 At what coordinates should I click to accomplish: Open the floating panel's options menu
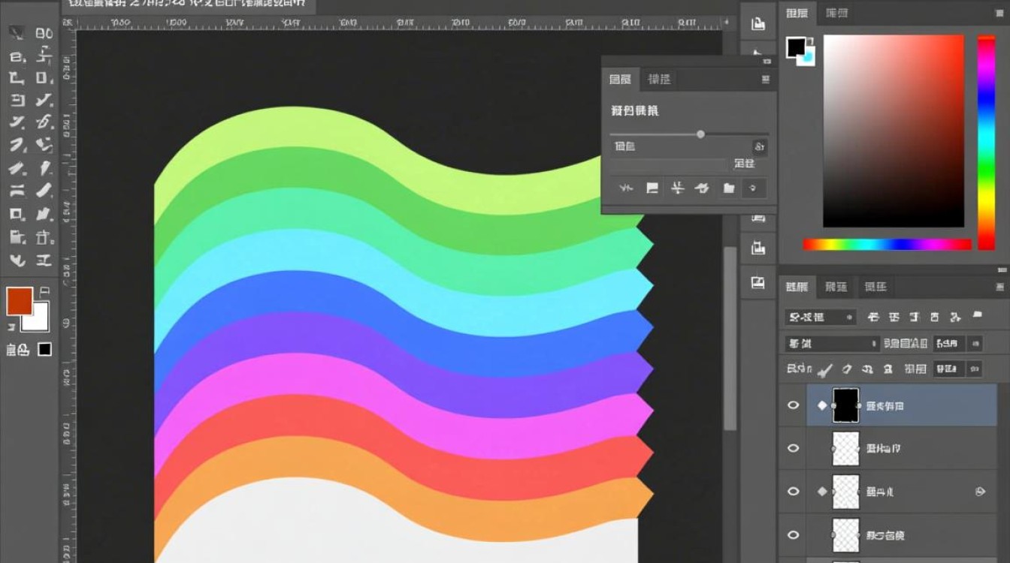(x=766, y=80)
